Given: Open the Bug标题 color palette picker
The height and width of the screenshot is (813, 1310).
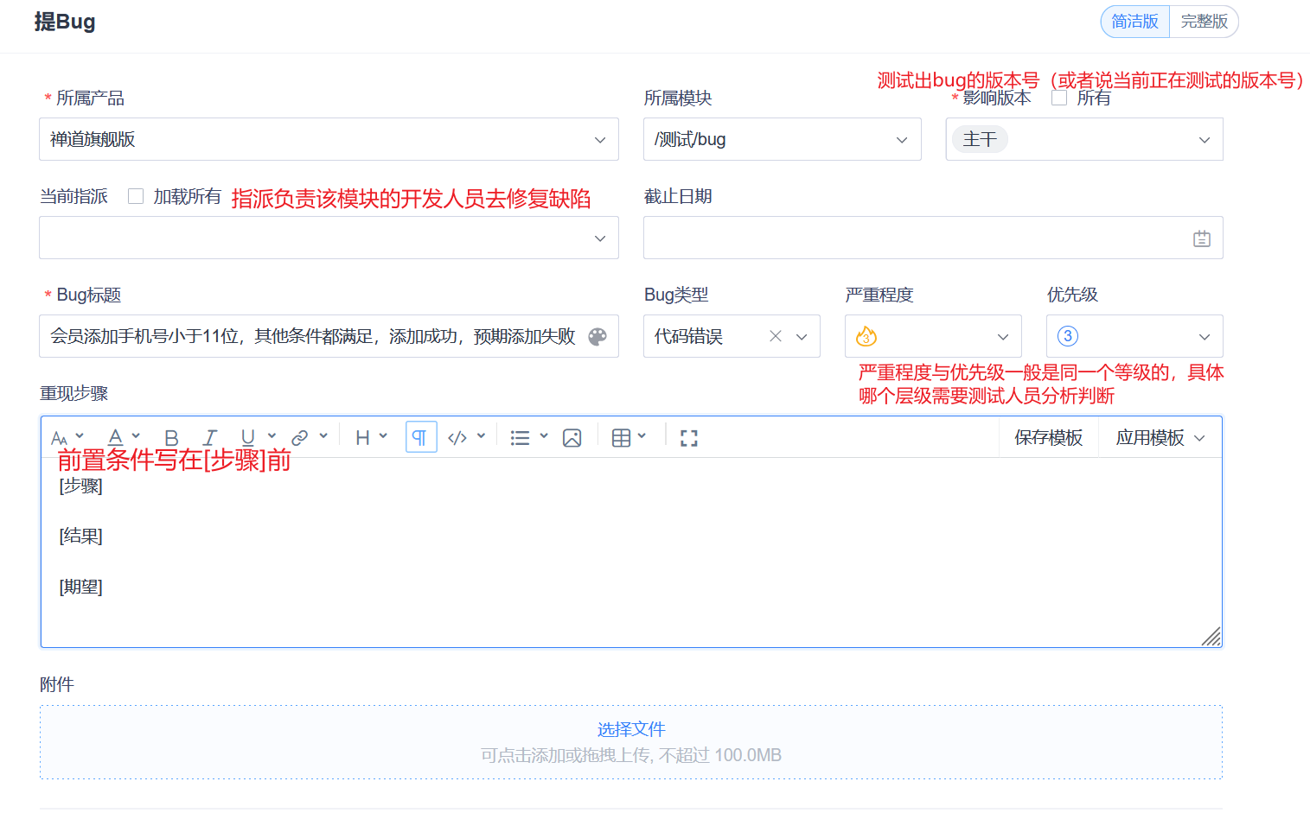Looking at the screenshot, I should click(597, 337).
